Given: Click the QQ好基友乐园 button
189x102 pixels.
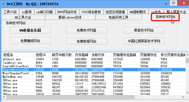Looking at the screenshot, I should point(30,30).
